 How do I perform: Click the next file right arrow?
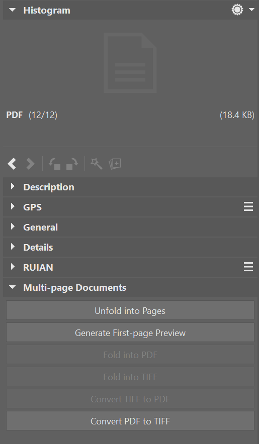30,164
